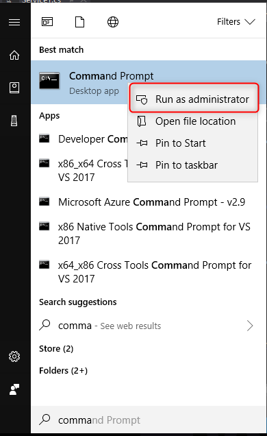
Task: Click the search box with command Prompt
Action: 149,420
